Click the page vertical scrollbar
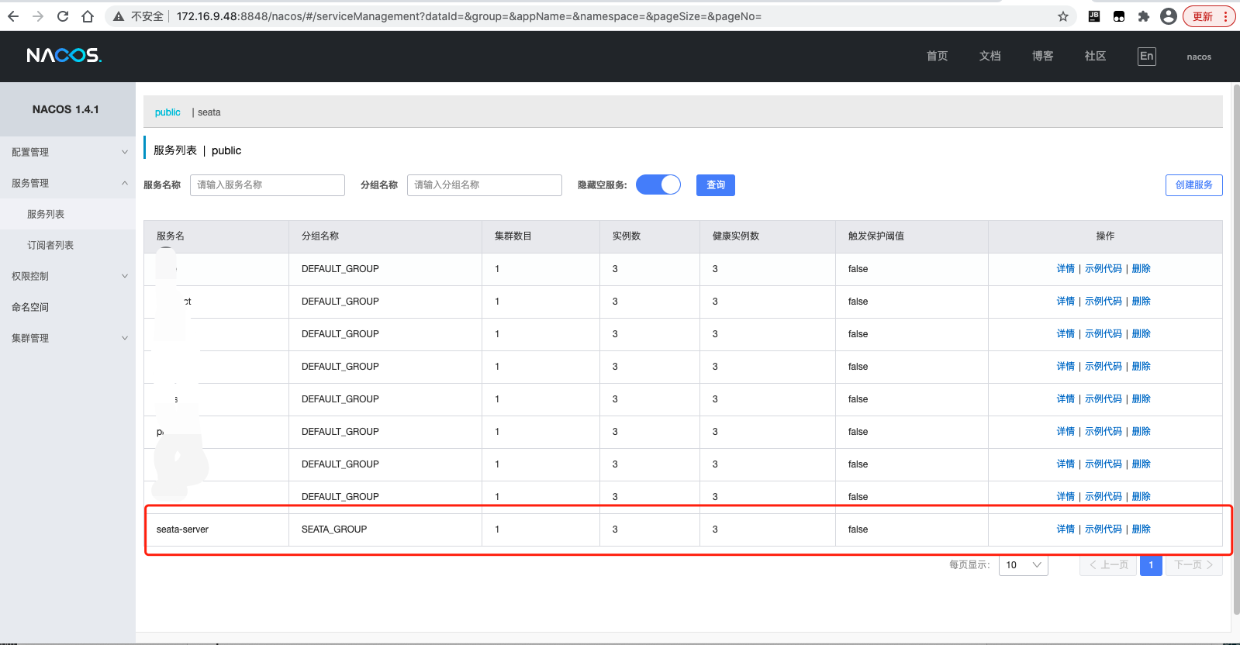Image resolution: width=1240 pixels, height=645 pixels. 1237,349
